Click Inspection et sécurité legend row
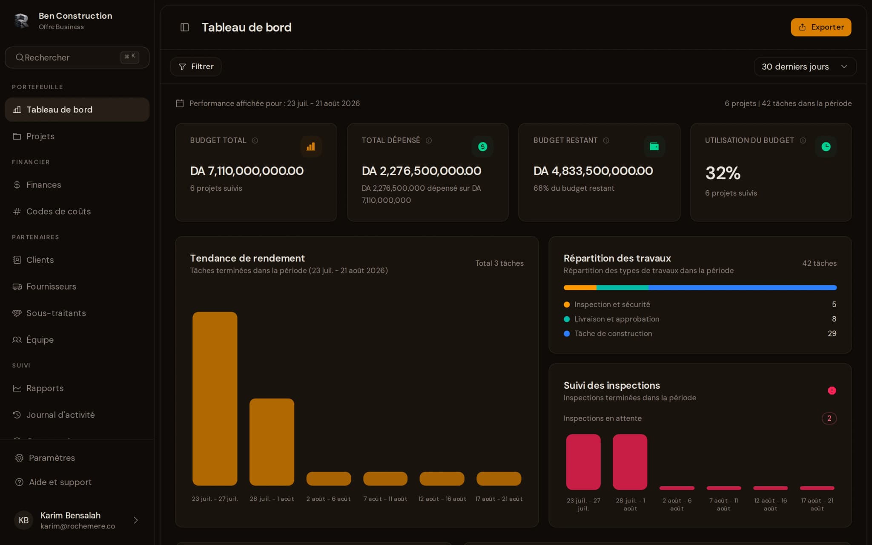 click(700, 304)
